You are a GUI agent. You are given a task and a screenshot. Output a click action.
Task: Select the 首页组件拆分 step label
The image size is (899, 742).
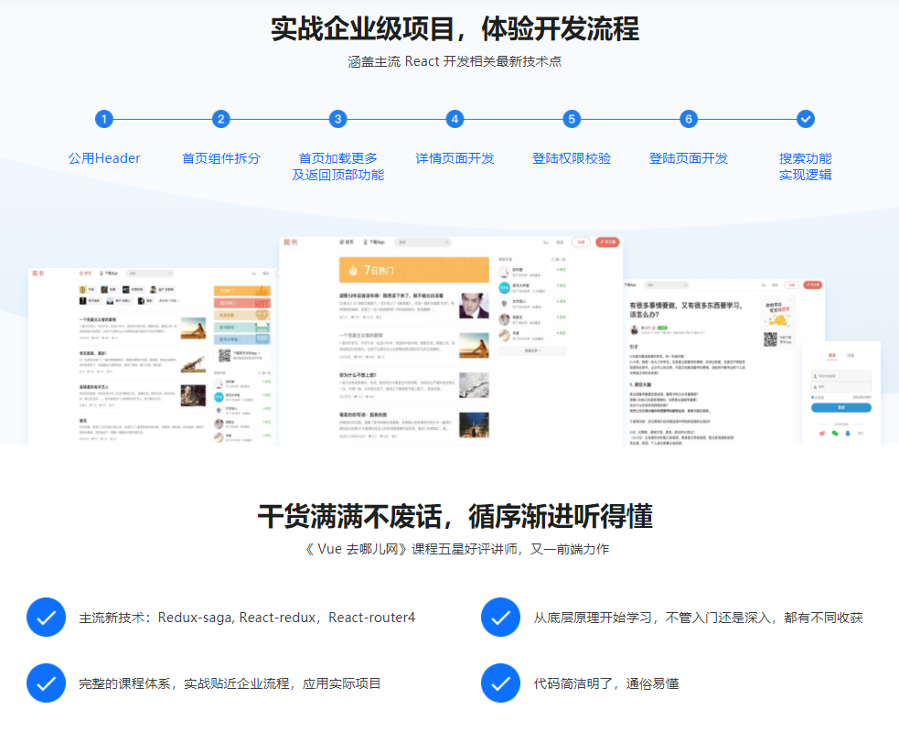(x=221, y=158)
